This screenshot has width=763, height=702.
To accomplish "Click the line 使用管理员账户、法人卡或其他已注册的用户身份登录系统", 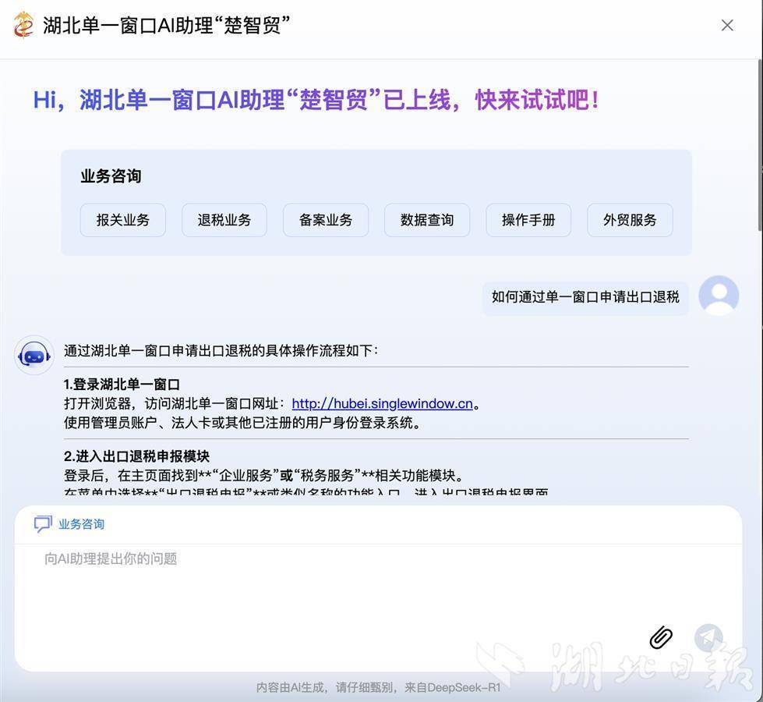I will 242,423.
